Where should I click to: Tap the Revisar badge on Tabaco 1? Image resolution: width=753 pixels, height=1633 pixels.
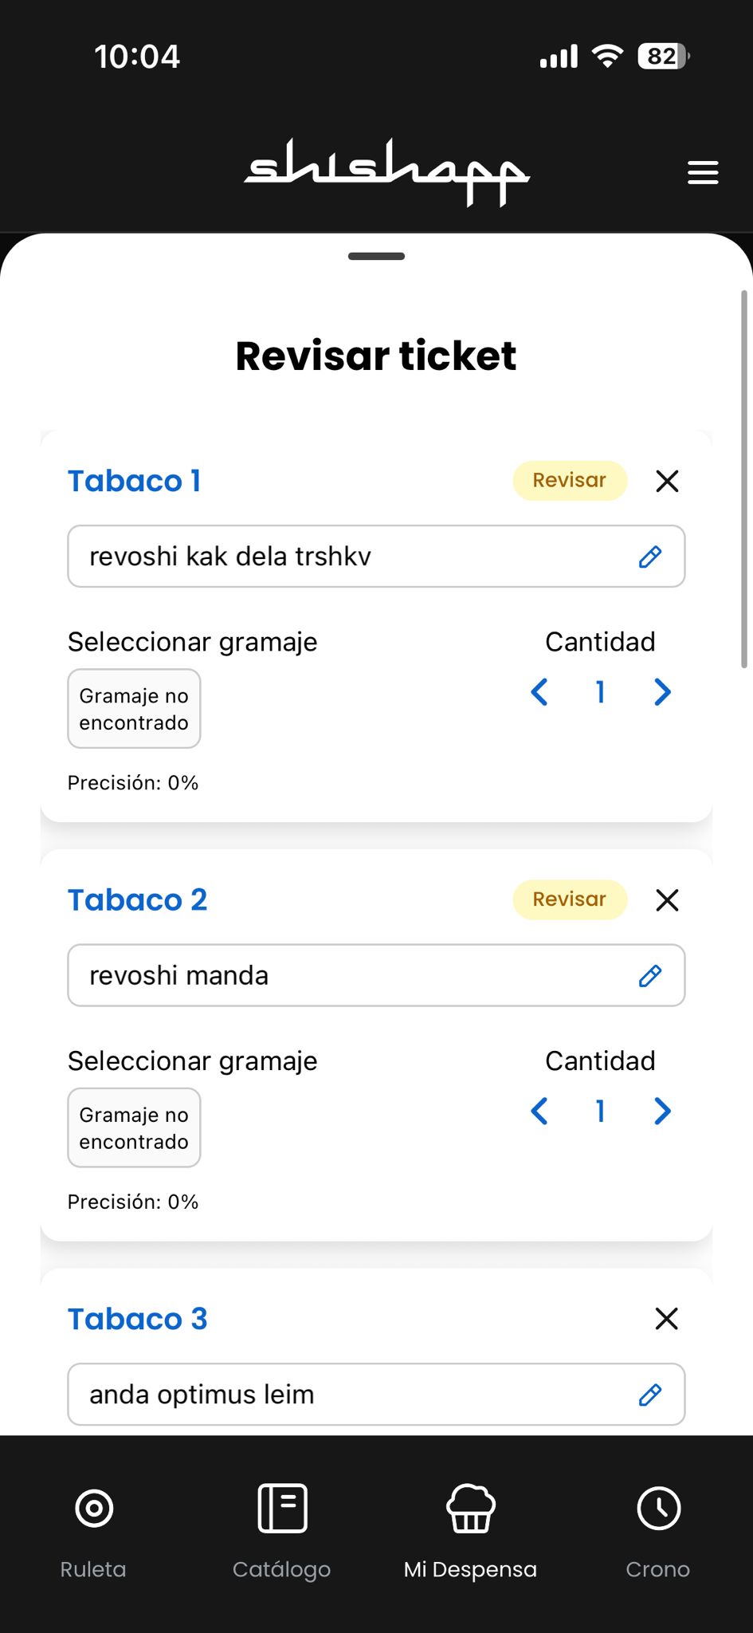[570, 481]
